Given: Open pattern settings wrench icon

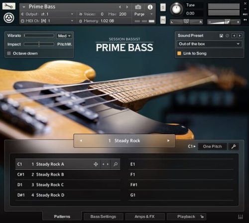Looking at the screenshot, I should click(234, 147).
